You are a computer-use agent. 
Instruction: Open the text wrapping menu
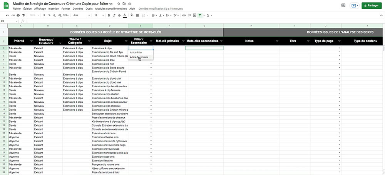pos(169,15)
